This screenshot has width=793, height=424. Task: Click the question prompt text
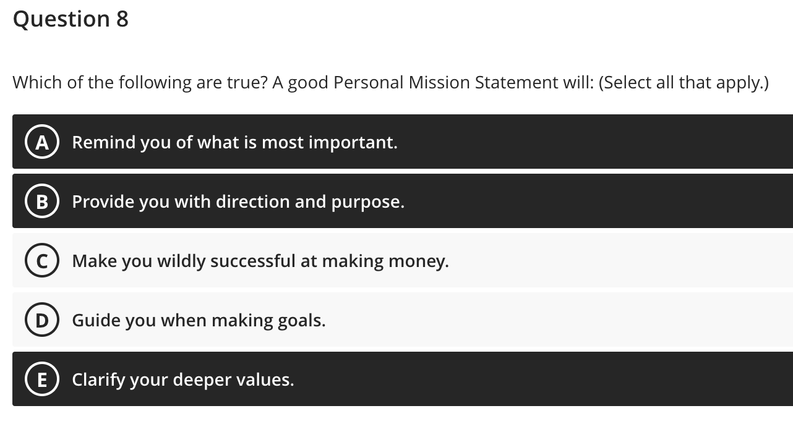click(x=390, y=82)
